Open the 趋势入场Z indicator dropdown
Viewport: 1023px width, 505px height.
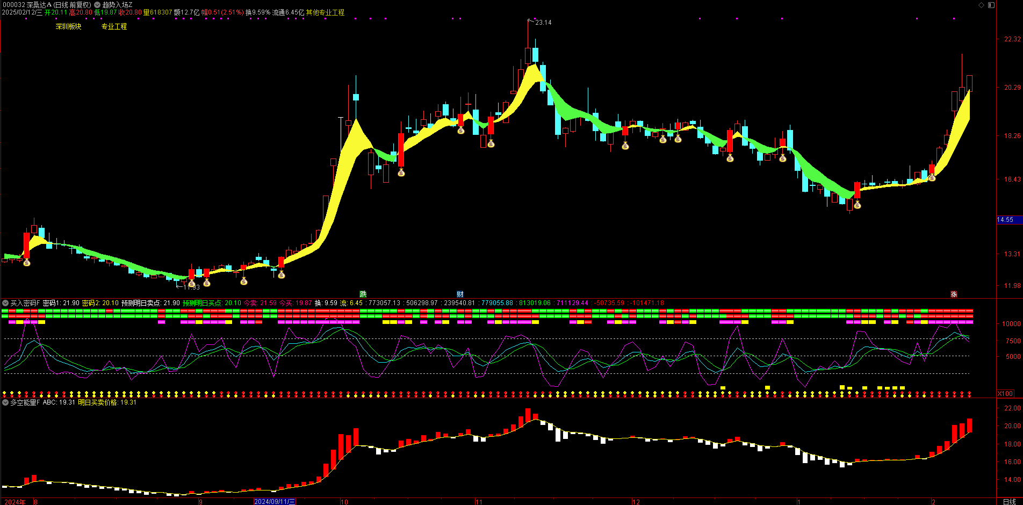[x=97, y=5]
